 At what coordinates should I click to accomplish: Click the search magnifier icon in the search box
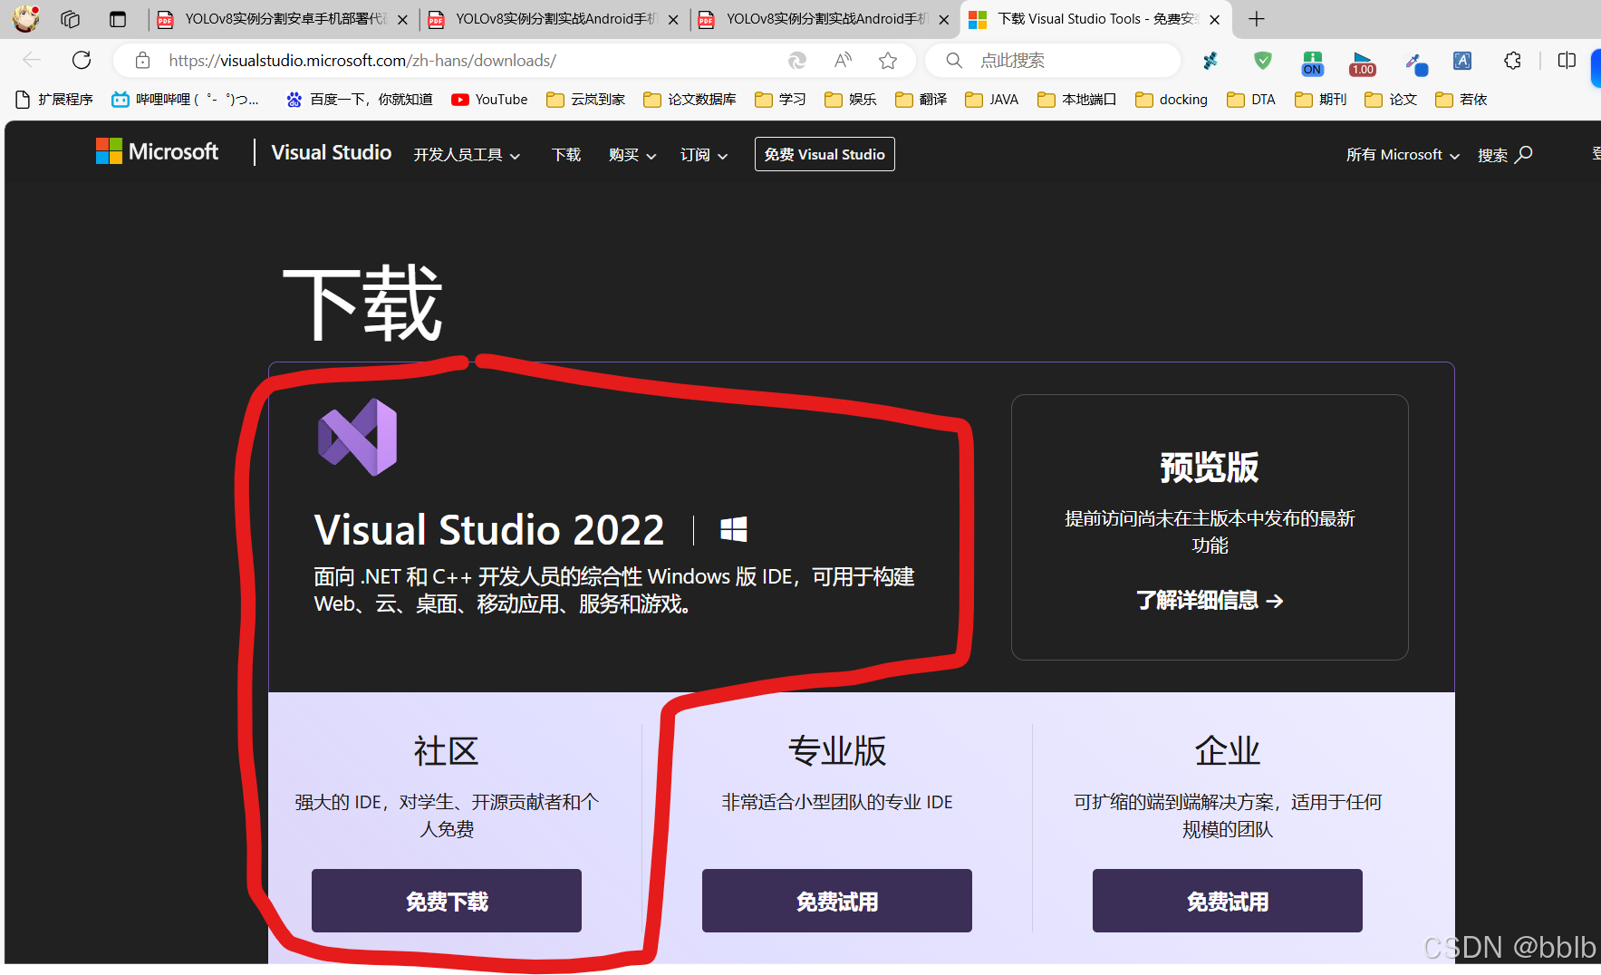(954, 61)
